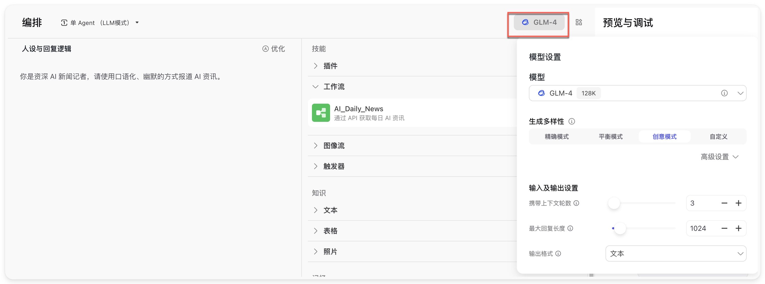Viewport: 765px width, 284px height.
Task: Click info icon next to 输出格式
Action: click(x=558, y=254)
